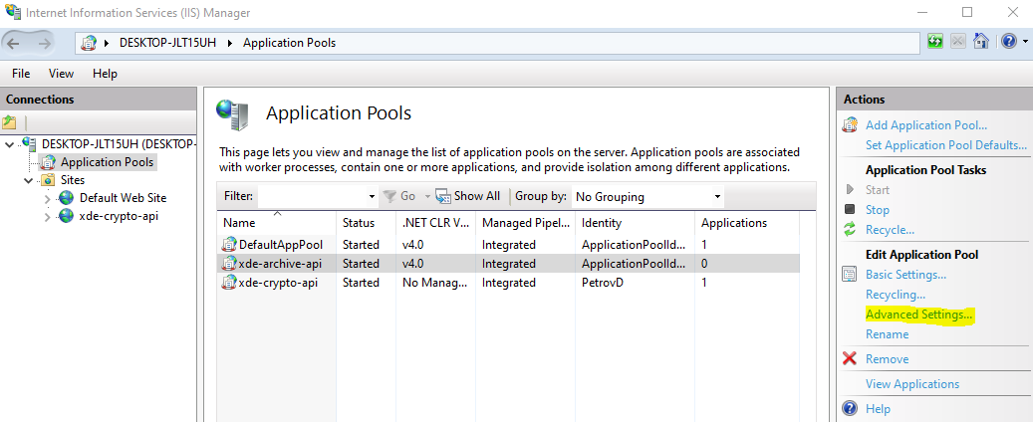Click the Start action
The height and width of the screenshot is (422, 1033).
click(878, 190)
